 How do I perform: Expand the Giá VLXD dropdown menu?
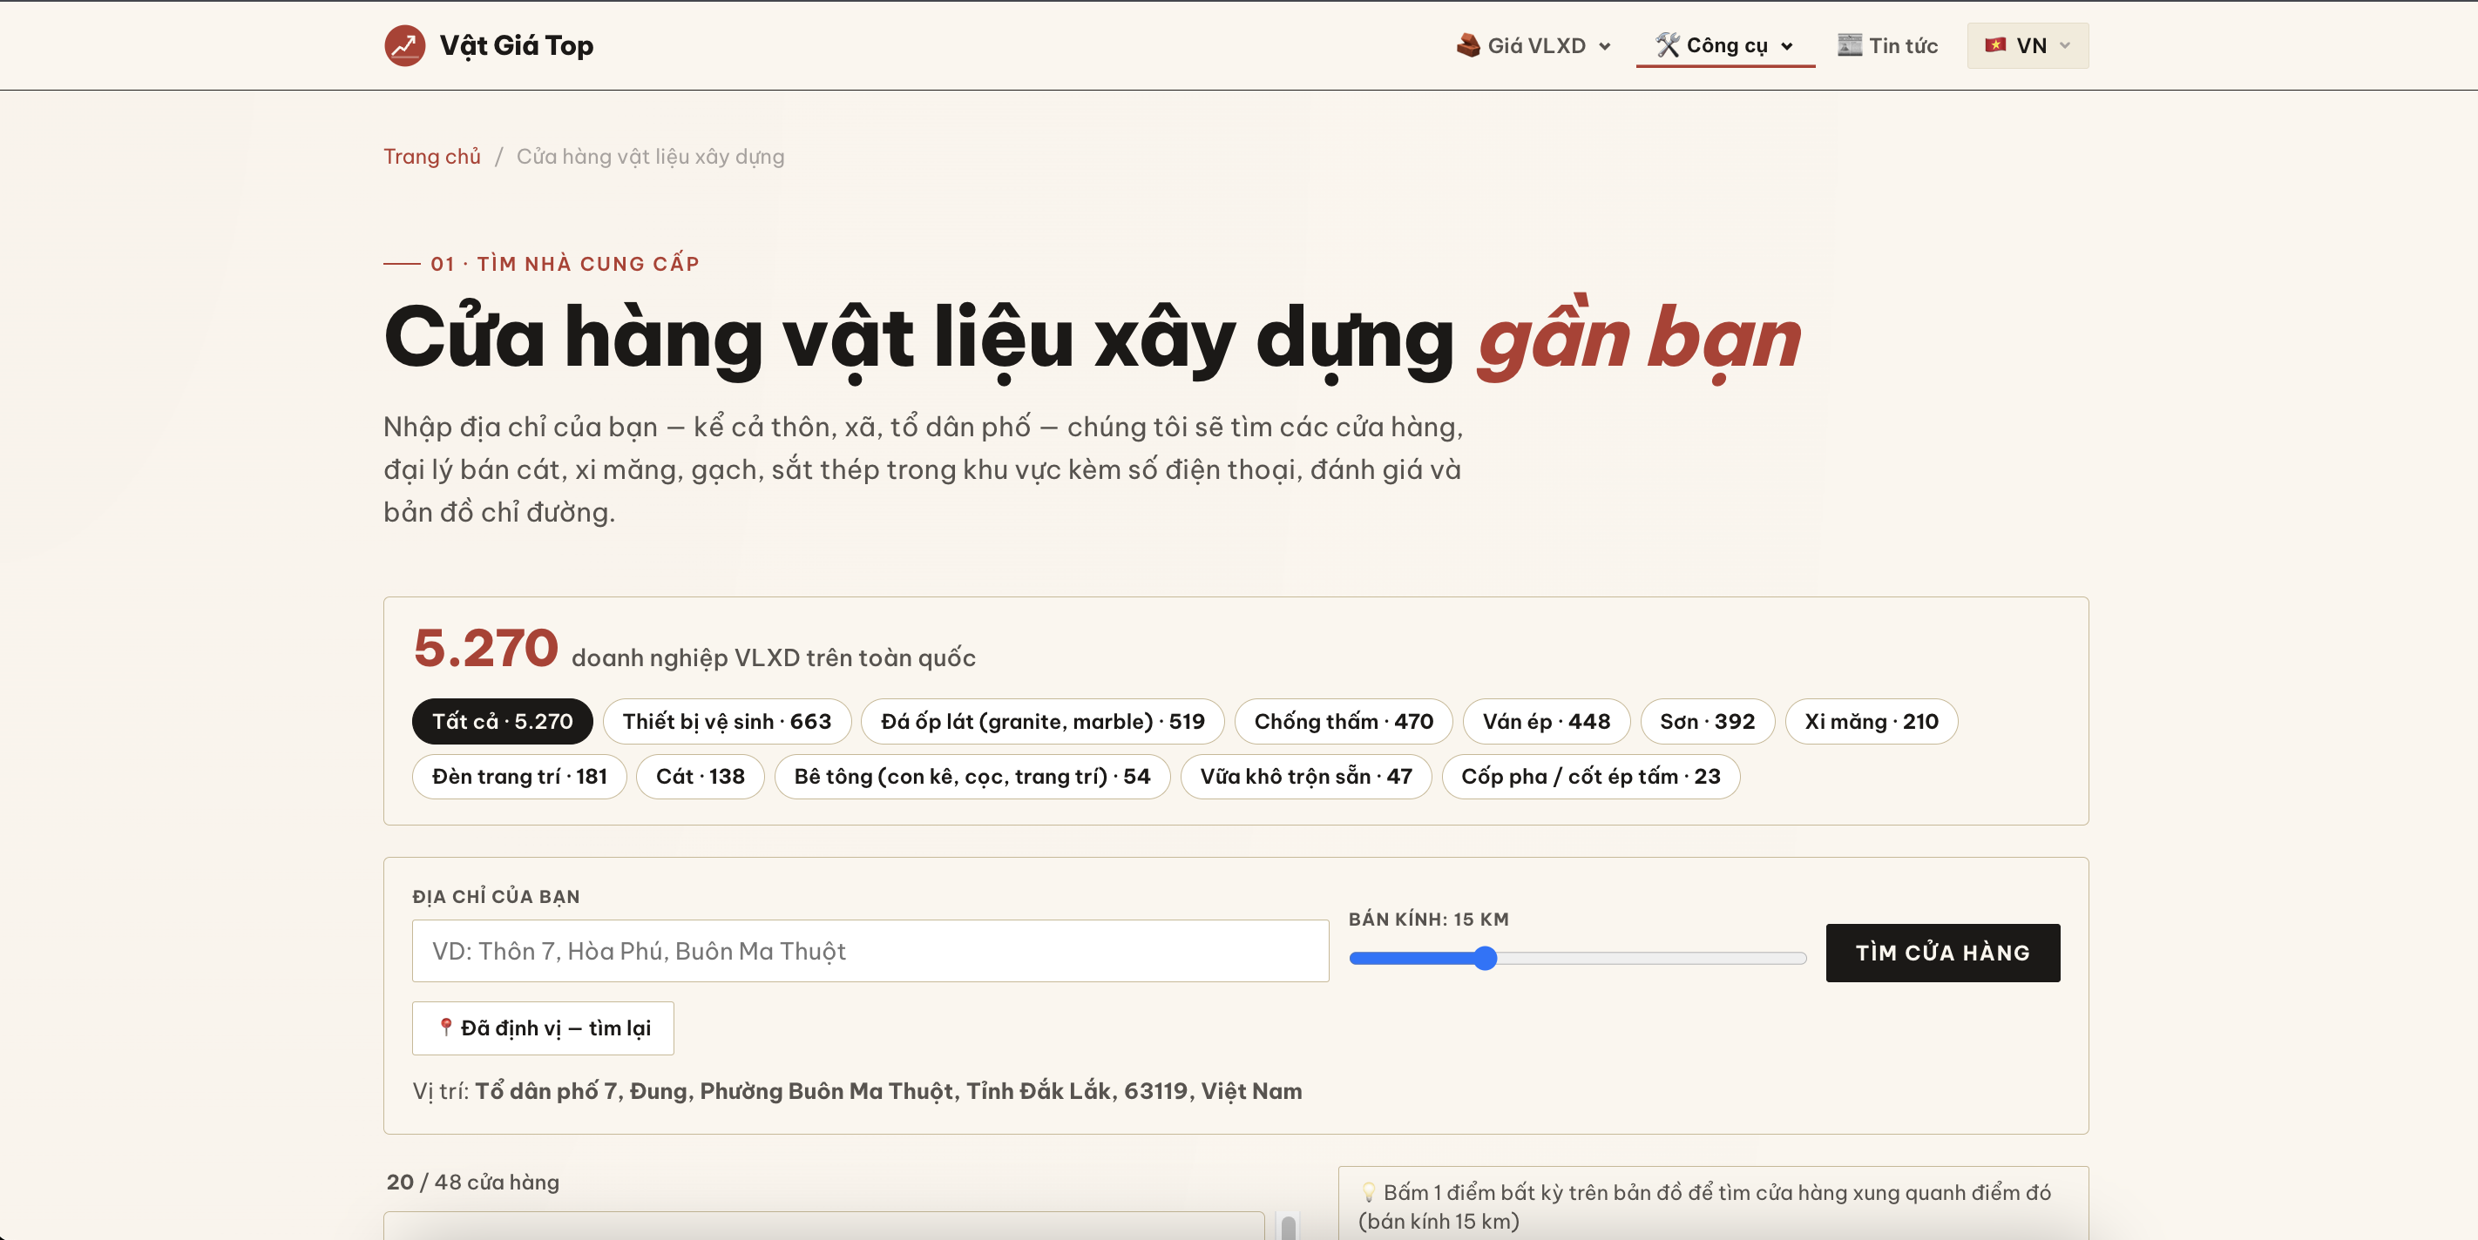point(1534,45)
